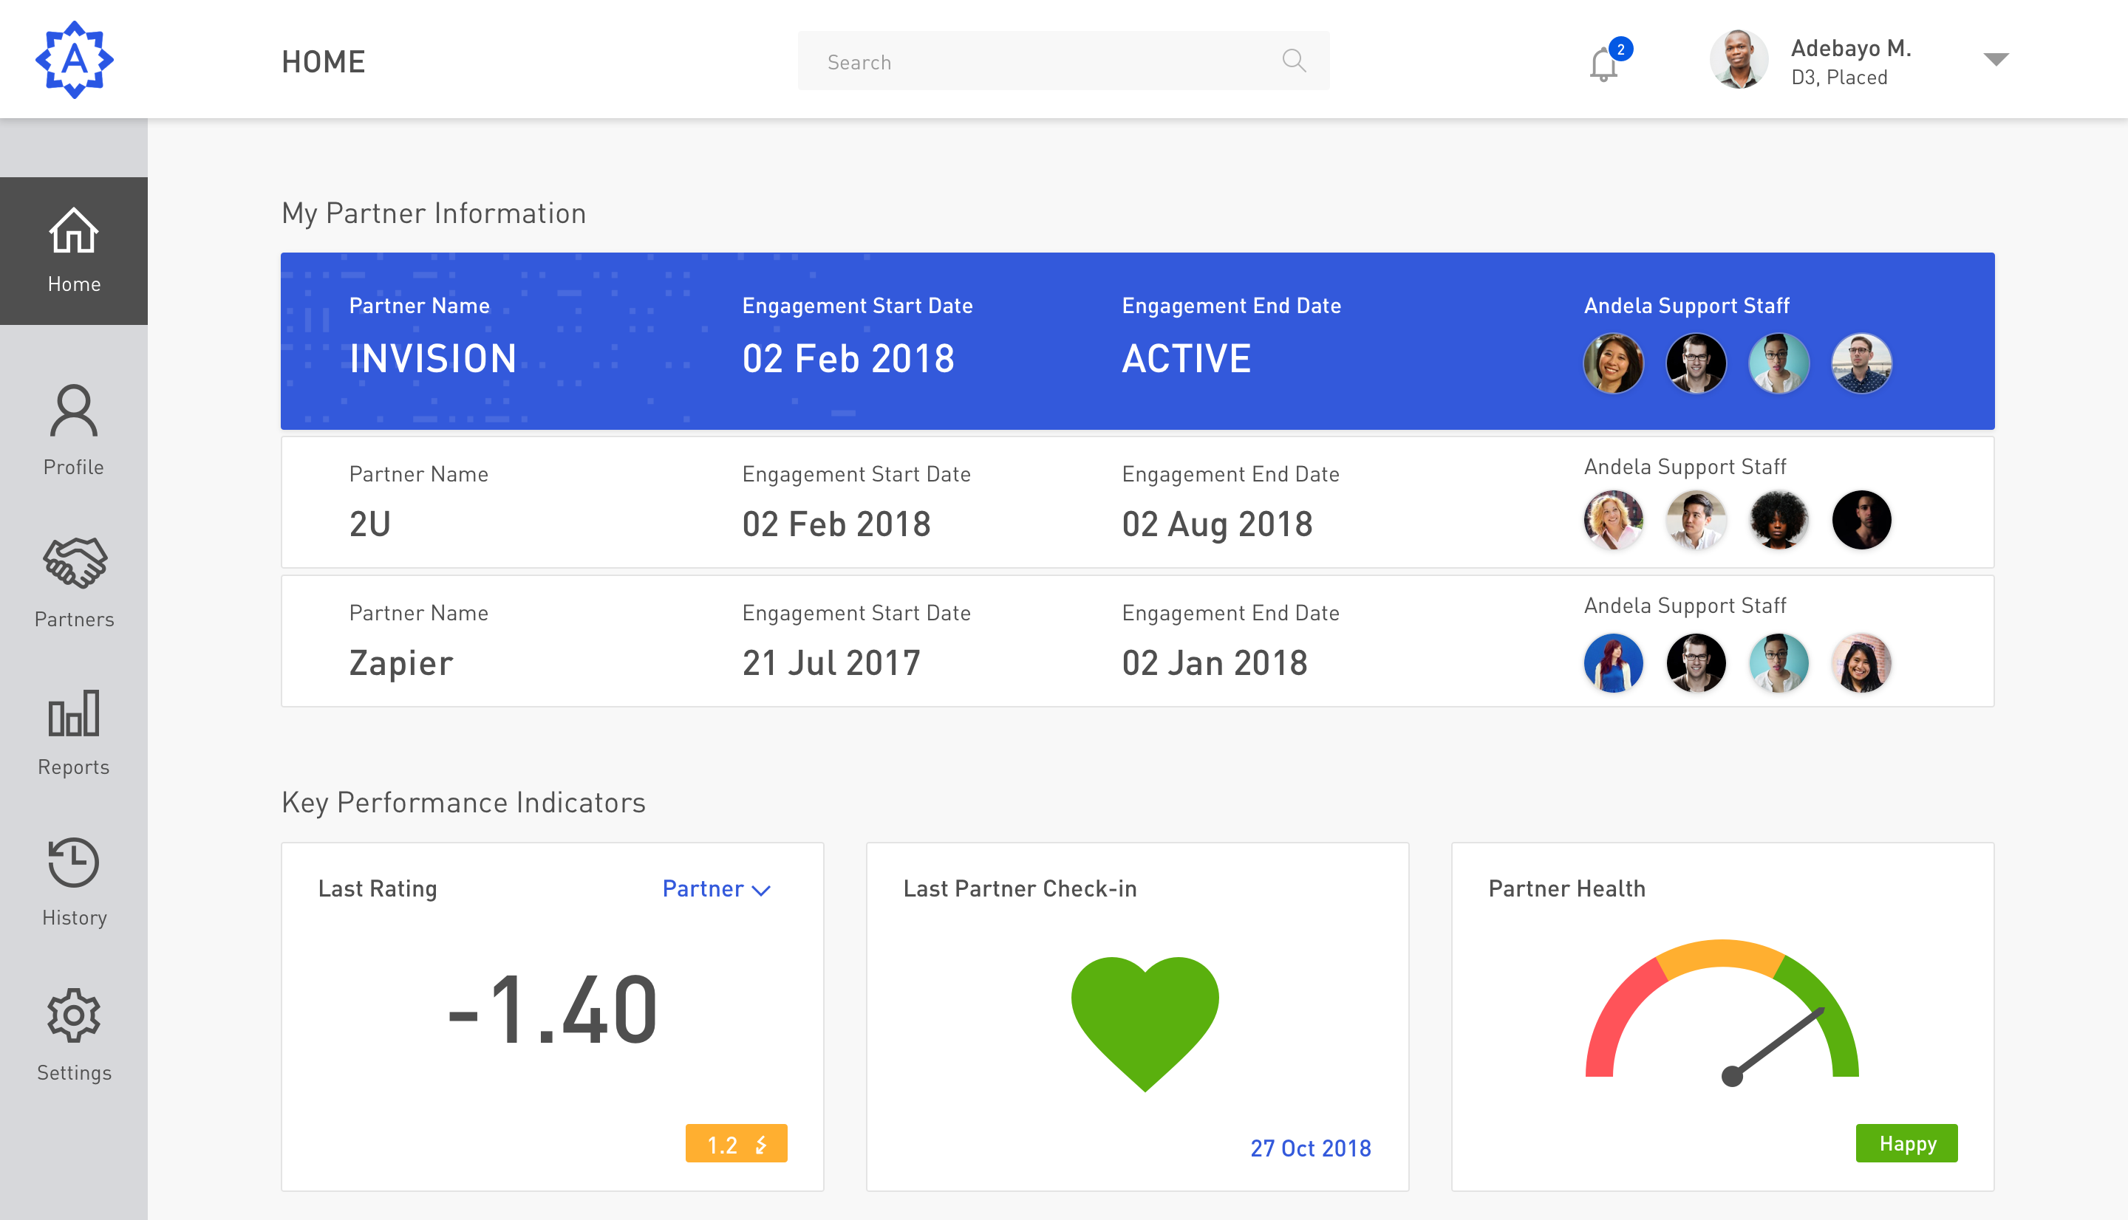The height and width of the screenshot is (1220, 2128).
Task: Click the third INVISION support staff avatar
Action: (1779, 363)
